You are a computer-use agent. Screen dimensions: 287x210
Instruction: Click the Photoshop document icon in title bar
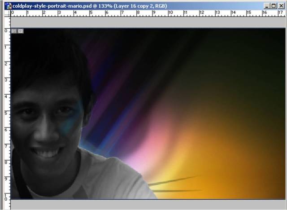(x=8, y=5)
